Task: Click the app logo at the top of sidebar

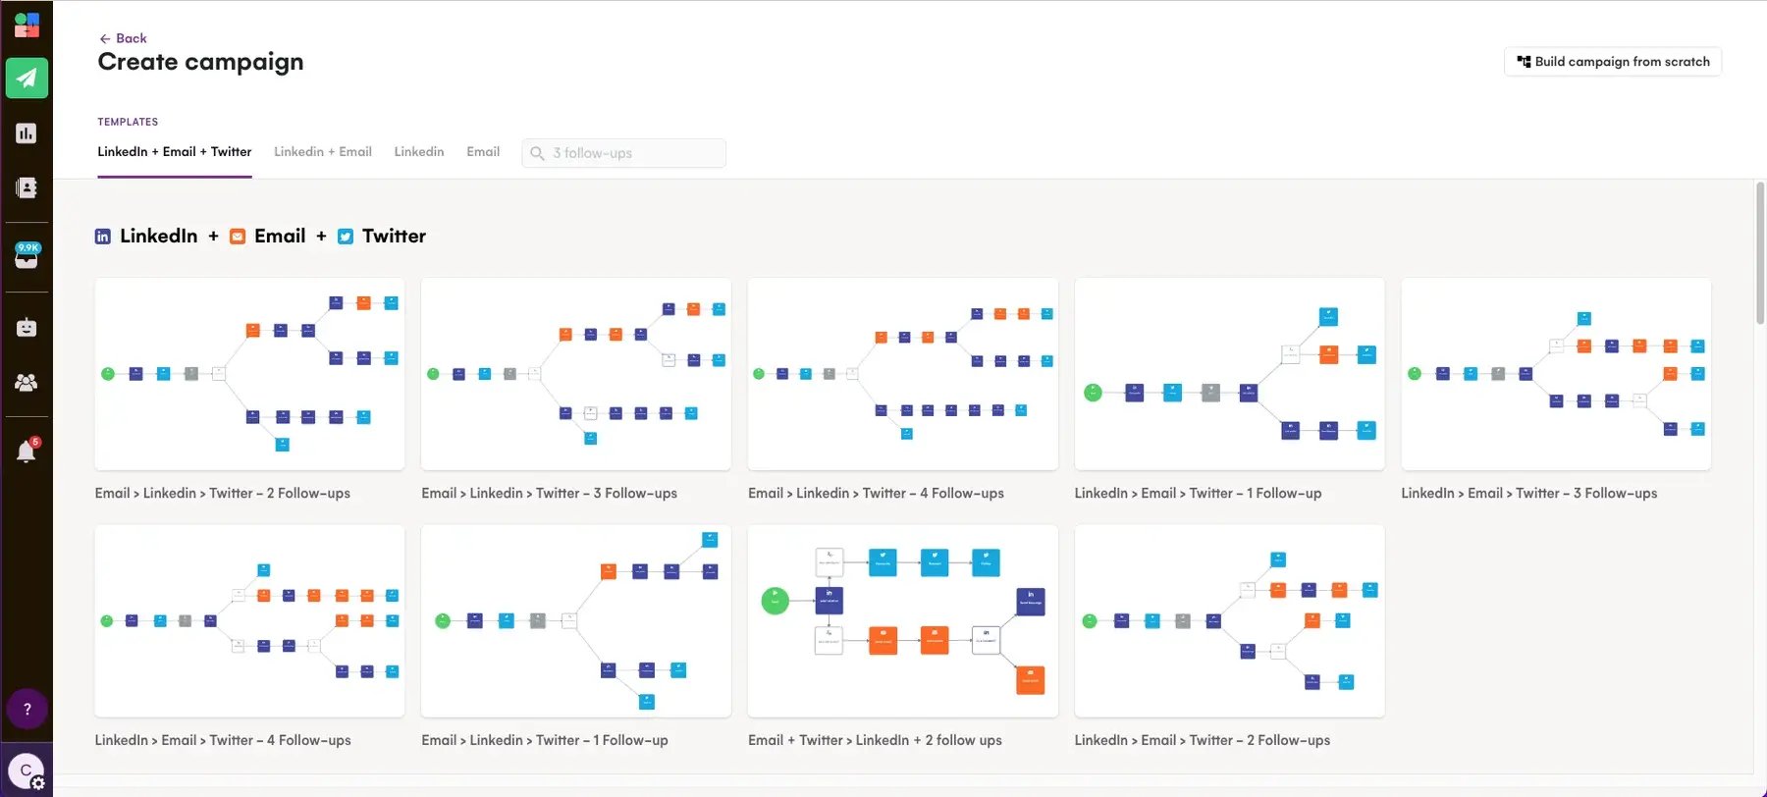Action: pyautogui.click(x=27, y=25)
